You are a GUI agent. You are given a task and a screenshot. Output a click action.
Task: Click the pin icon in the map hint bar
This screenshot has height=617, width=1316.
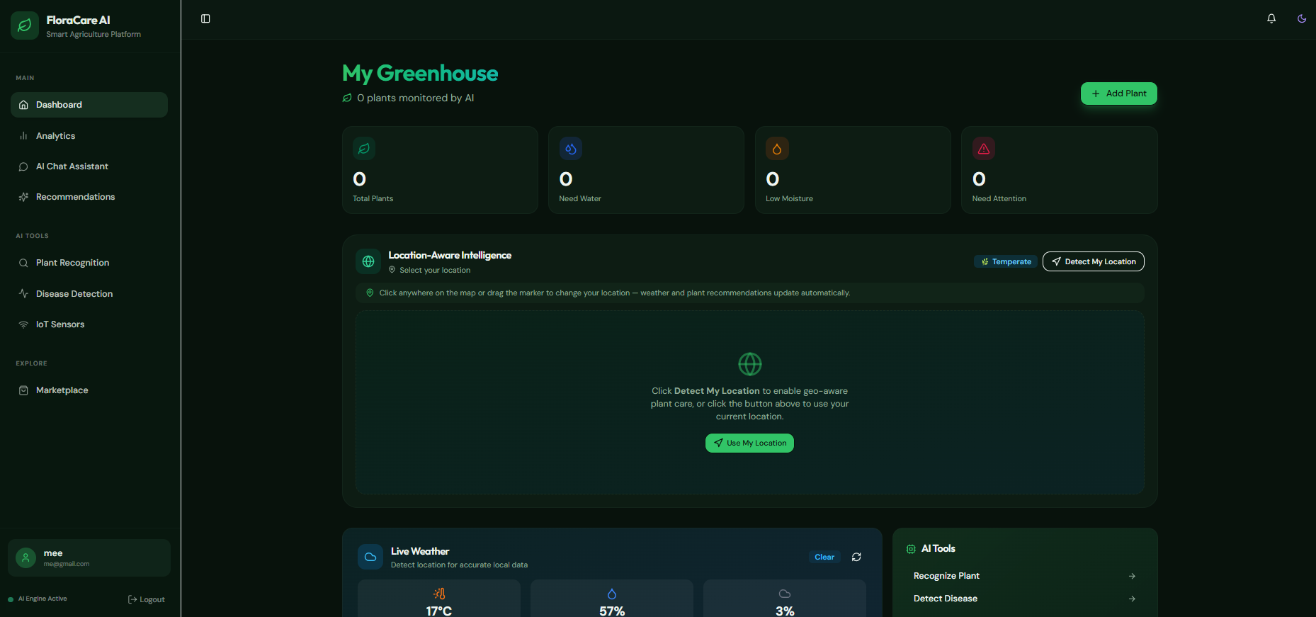[x=370, y=293]
